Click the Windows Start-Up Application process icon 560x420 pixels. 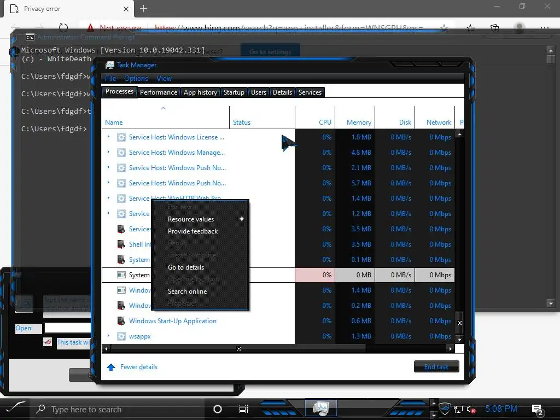(x=121, y=320)
